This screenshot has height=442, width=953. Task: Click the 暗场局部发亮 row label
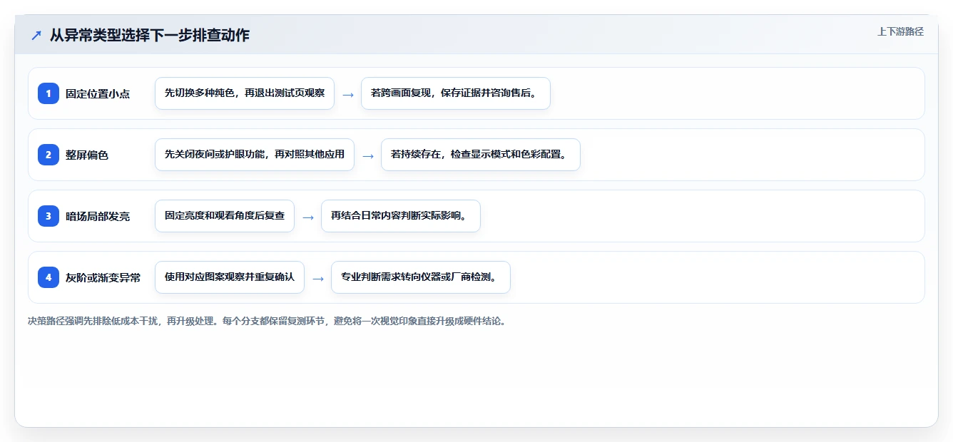98,216
